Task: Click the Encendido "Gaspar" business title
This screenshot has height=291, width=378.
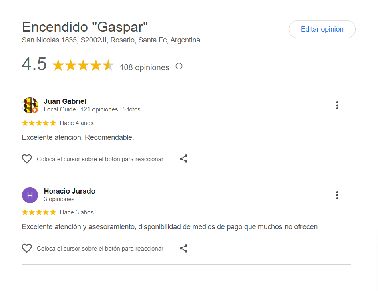Action: click(x=85, y=27)
